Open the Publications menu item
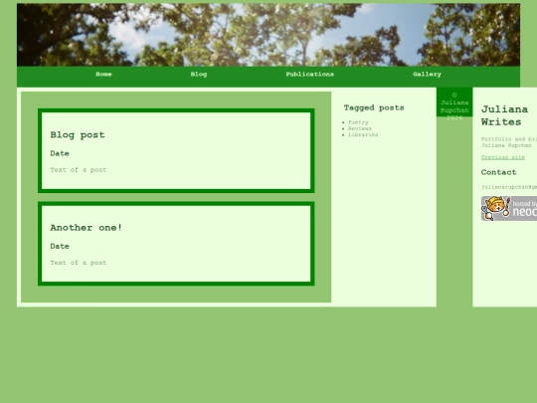 click(x=310, y=75)
